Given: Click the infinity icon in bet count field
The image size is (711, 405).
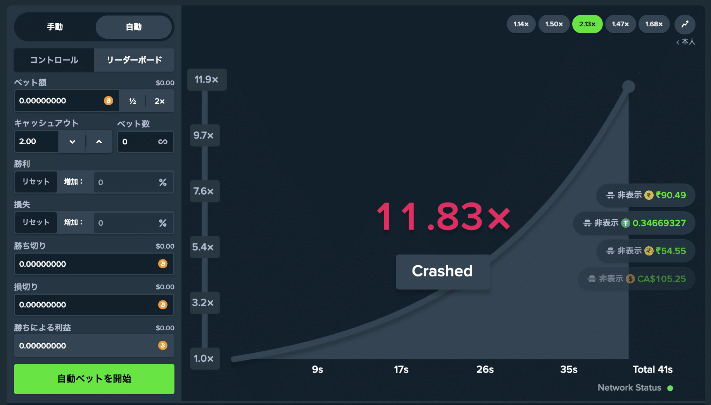Looking at the screenshot, I should tap(163, 142).
